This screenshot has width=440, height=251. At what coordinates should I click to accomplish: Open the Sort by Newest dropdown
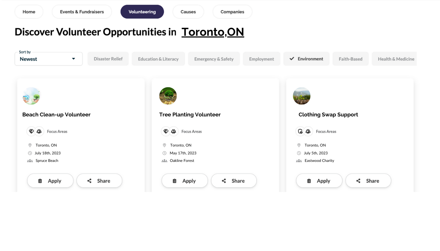tap(49, 59)
